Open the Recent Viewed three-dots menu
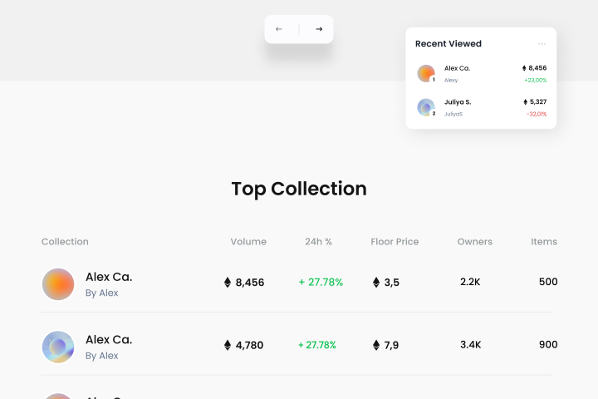This screenshot has height=399, width=598. tap(542, 44)
